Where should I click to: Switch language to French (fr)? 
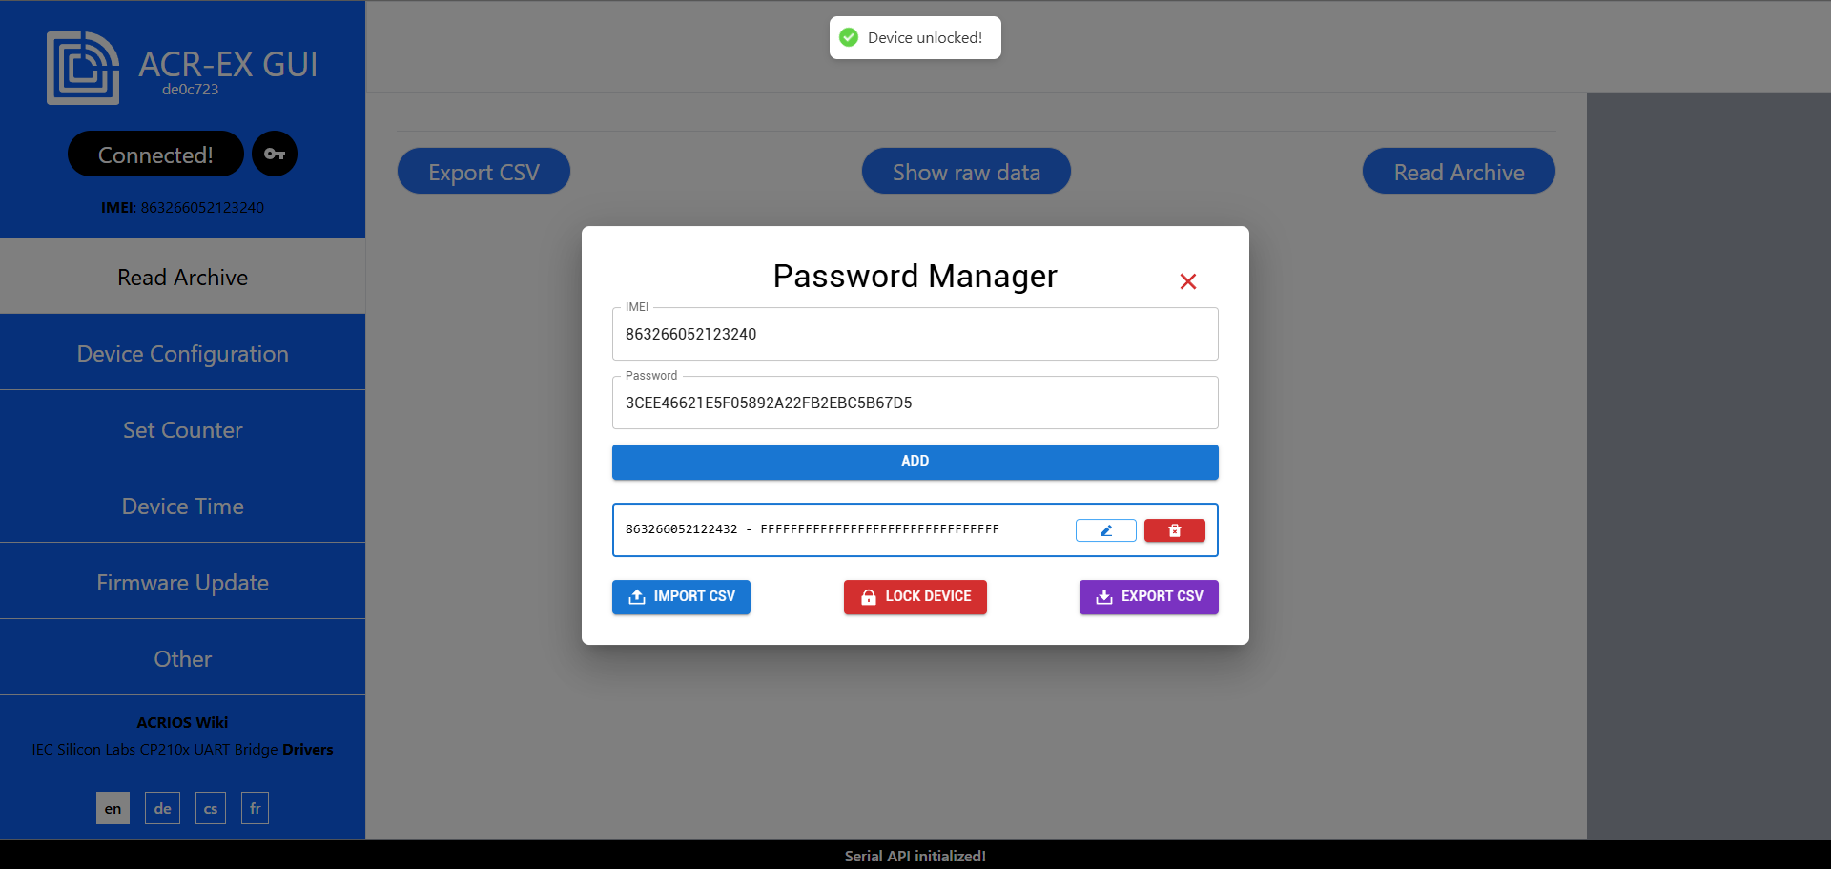(255, 807)
